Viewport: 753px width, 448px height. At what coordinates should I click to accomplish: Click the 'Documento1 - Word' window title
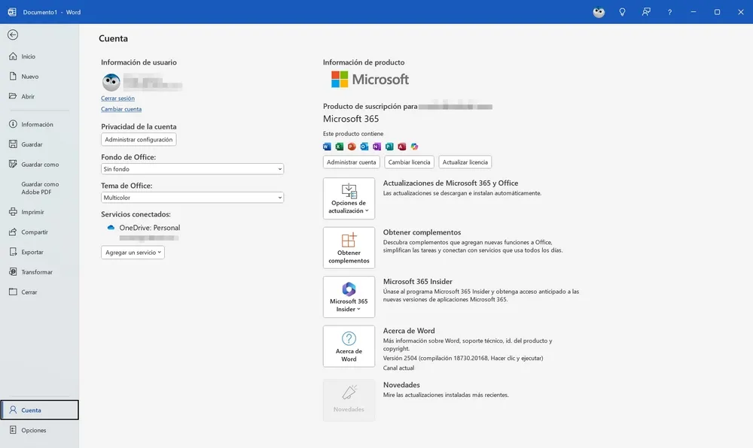(52, 12)
